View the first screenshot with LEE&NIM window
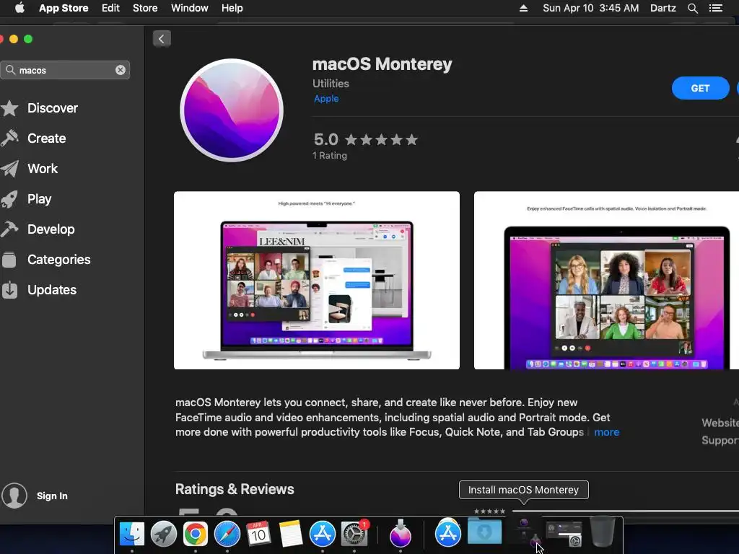 (317, 281)
